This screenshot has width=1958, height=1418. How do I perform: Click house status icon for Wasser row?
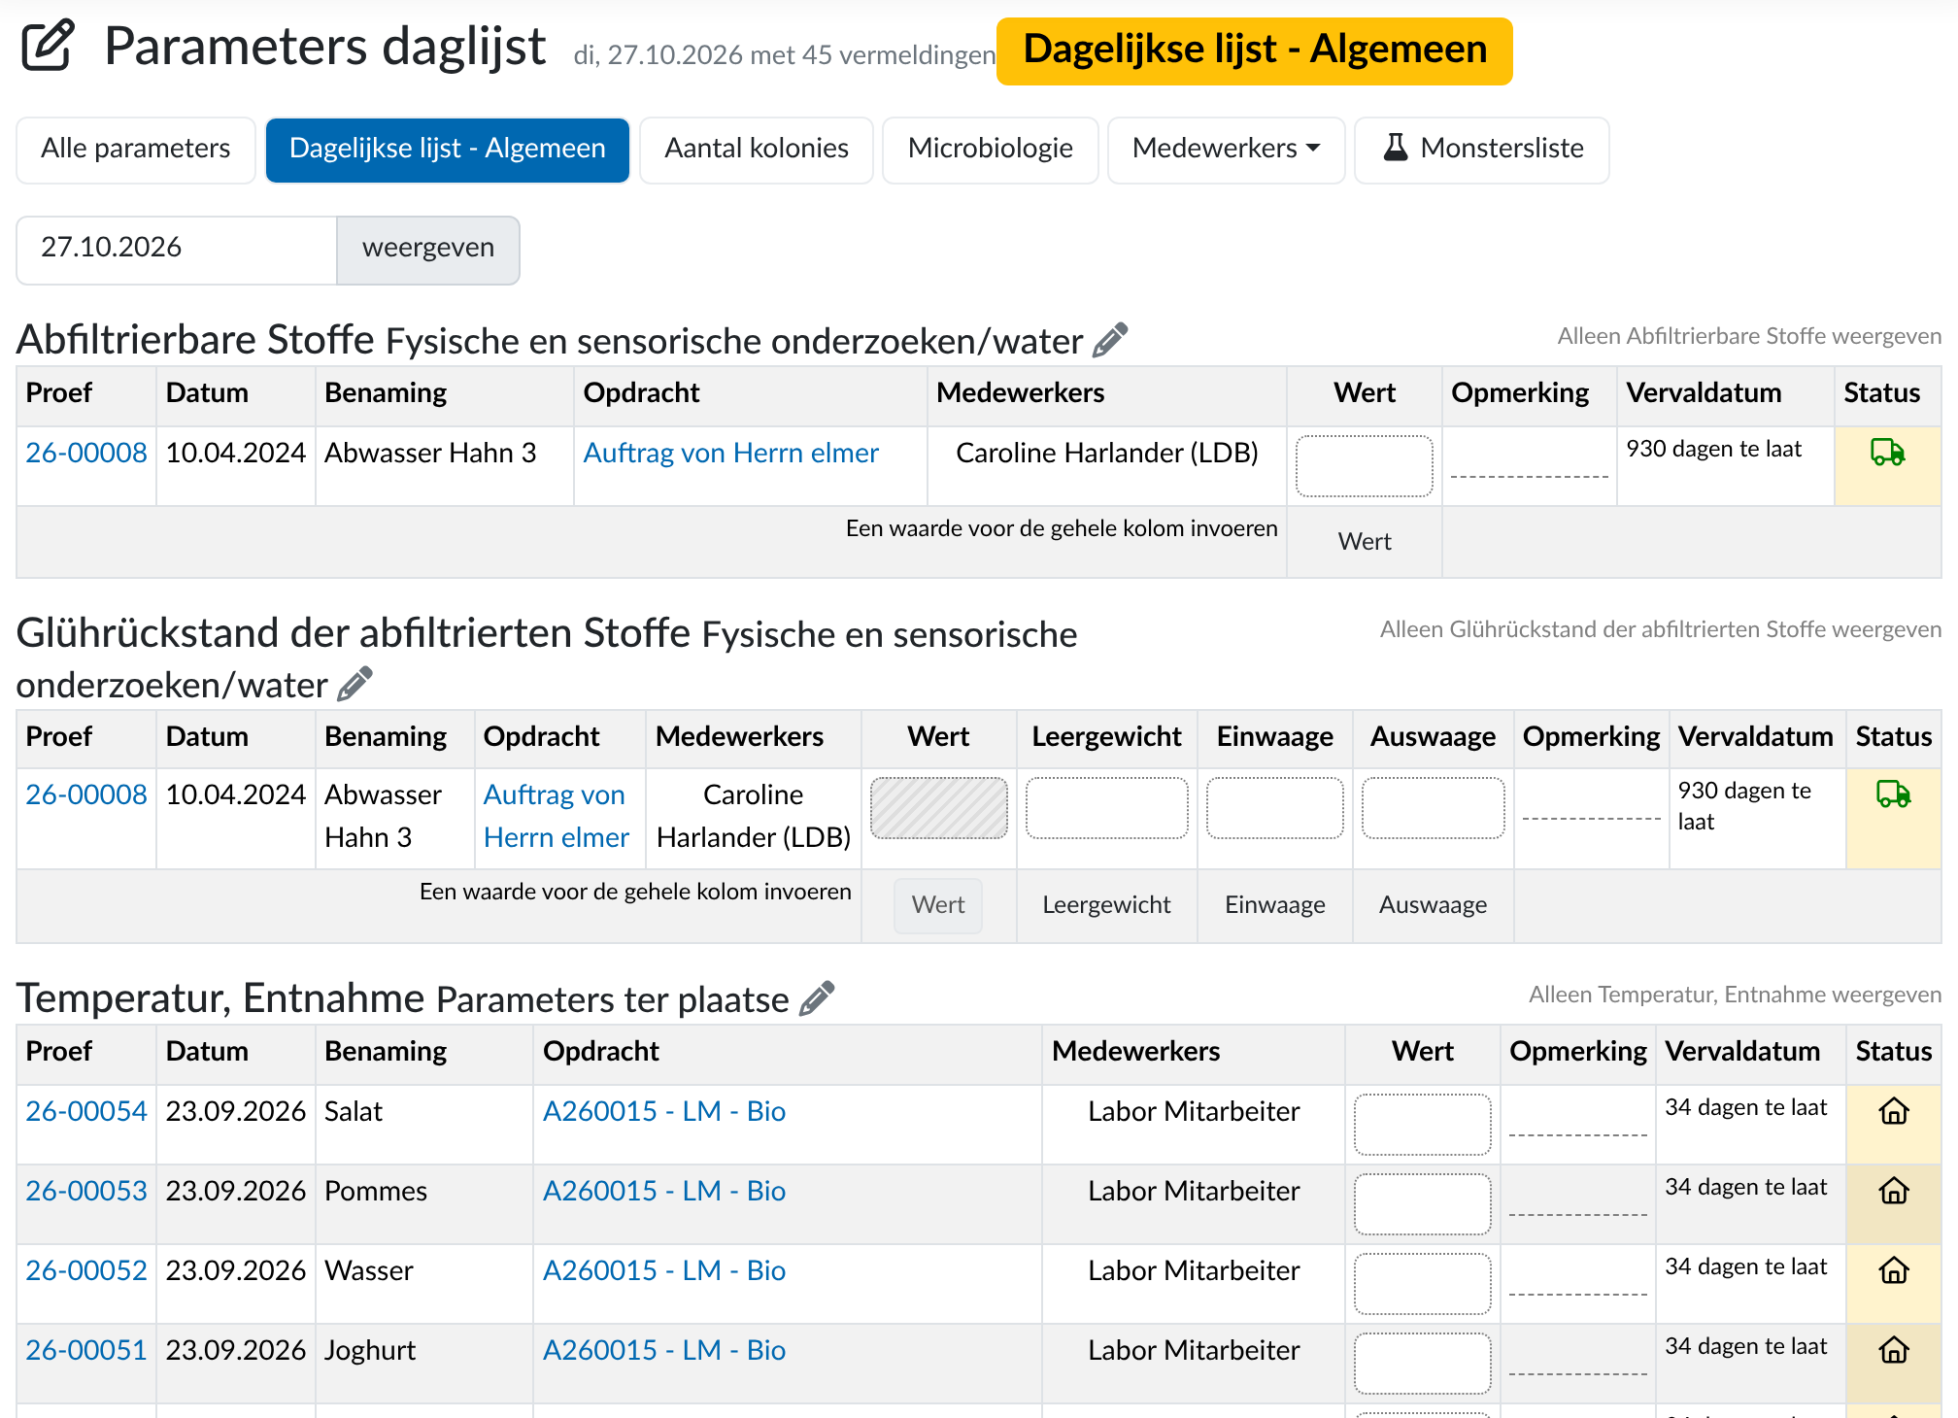1894,1270
